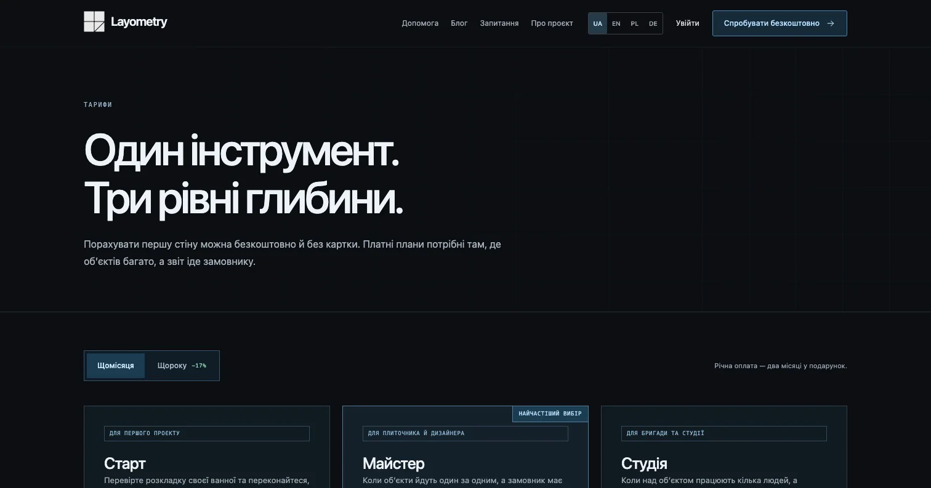
Task: Click the Один інструмент headline
Action: pos(242,151)
